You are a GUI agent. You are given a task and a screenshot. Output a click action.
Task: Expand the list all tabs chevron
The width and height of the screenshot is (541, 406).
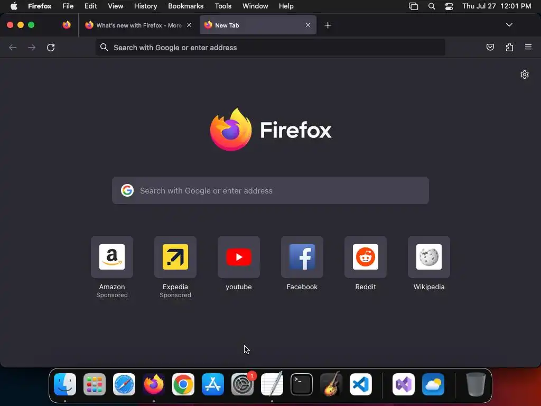pyautogui.click(x=509, y=25)
